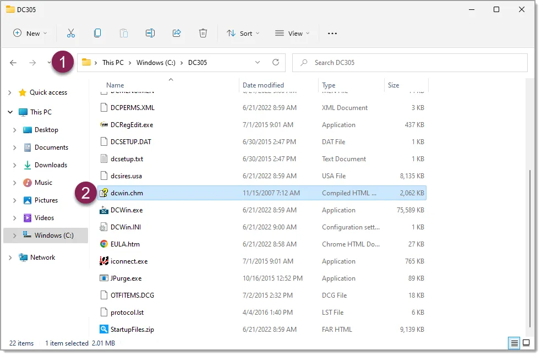
Task: Expand the Network tree node
Action: pos(10,258)
